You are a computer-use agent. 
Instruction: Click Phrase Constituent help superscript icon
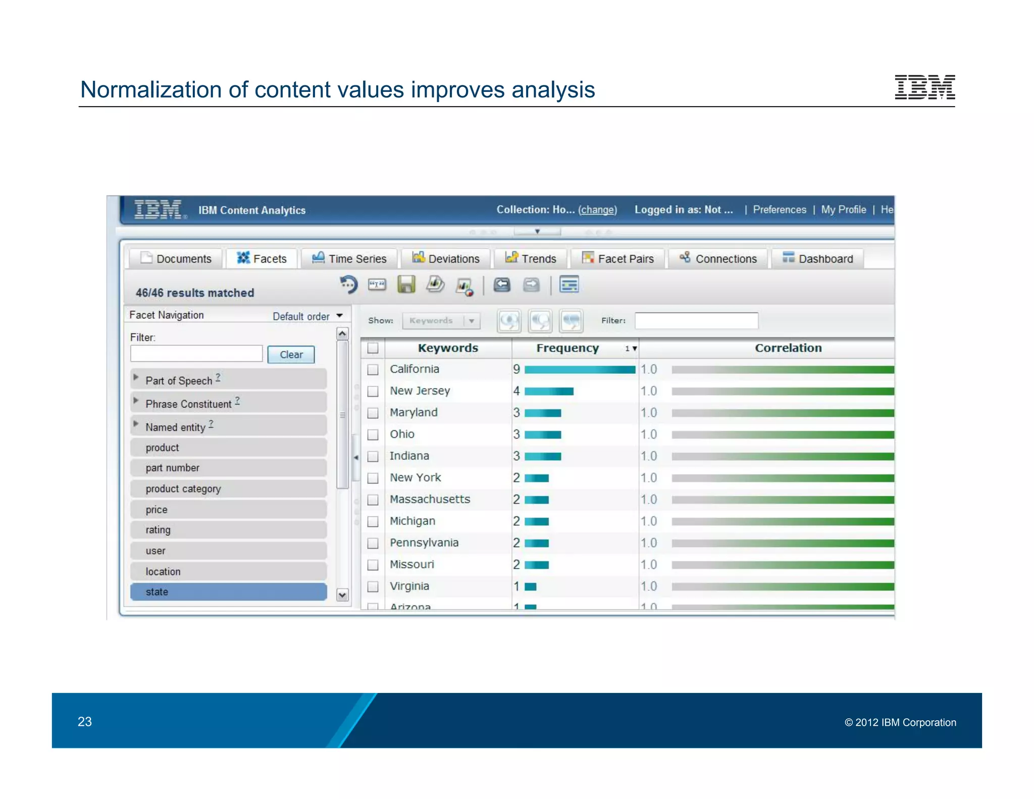[237, 400]
